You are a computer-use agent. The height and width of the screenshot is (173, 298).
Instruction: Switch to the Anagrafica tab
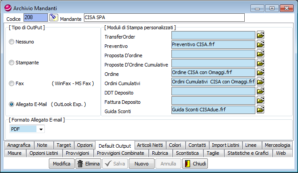coord(19,145)
